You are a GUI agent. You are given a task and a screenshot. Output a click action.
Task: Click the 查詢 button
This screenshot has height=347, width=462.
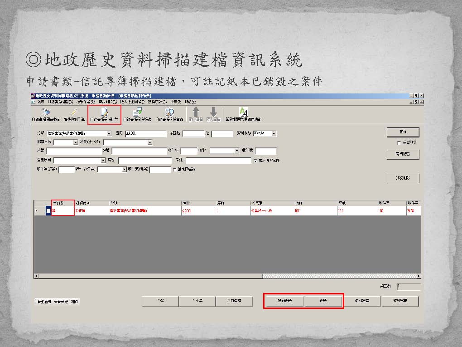point(403,132)
